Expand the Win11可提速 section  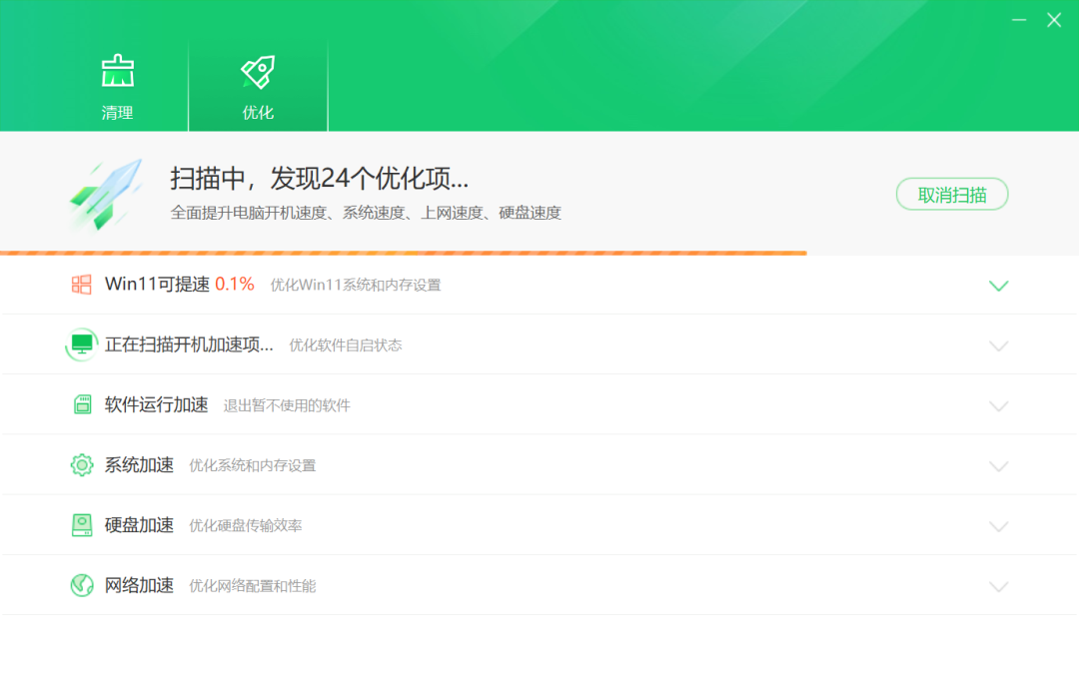pos(998,286)
